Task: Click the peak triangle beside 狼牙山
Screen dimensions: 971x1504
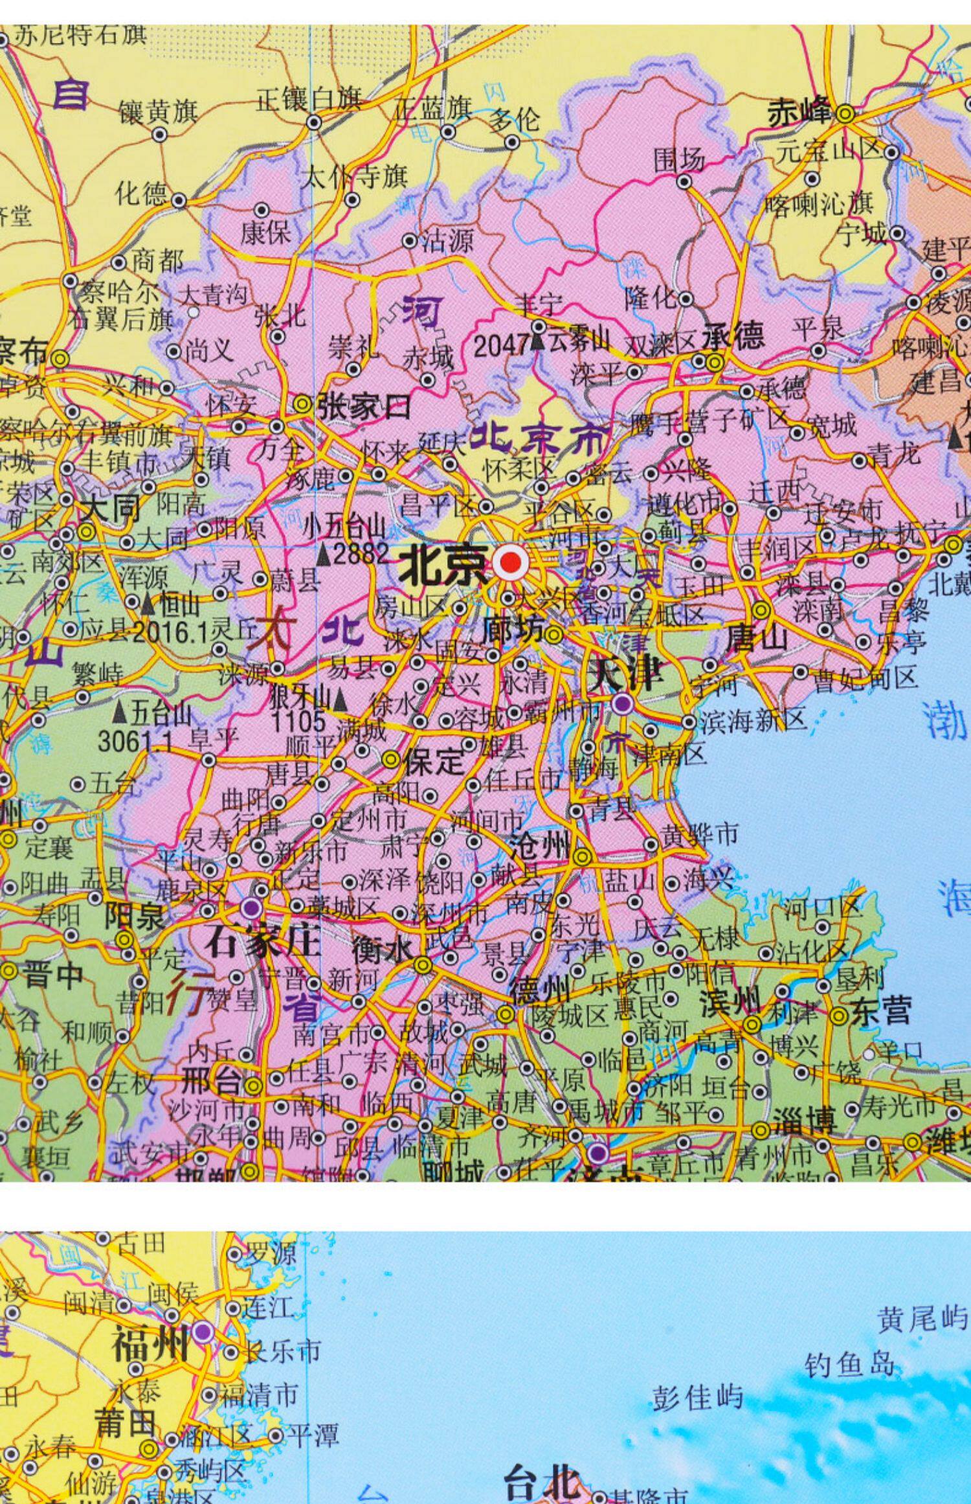Action: (340, 700)
